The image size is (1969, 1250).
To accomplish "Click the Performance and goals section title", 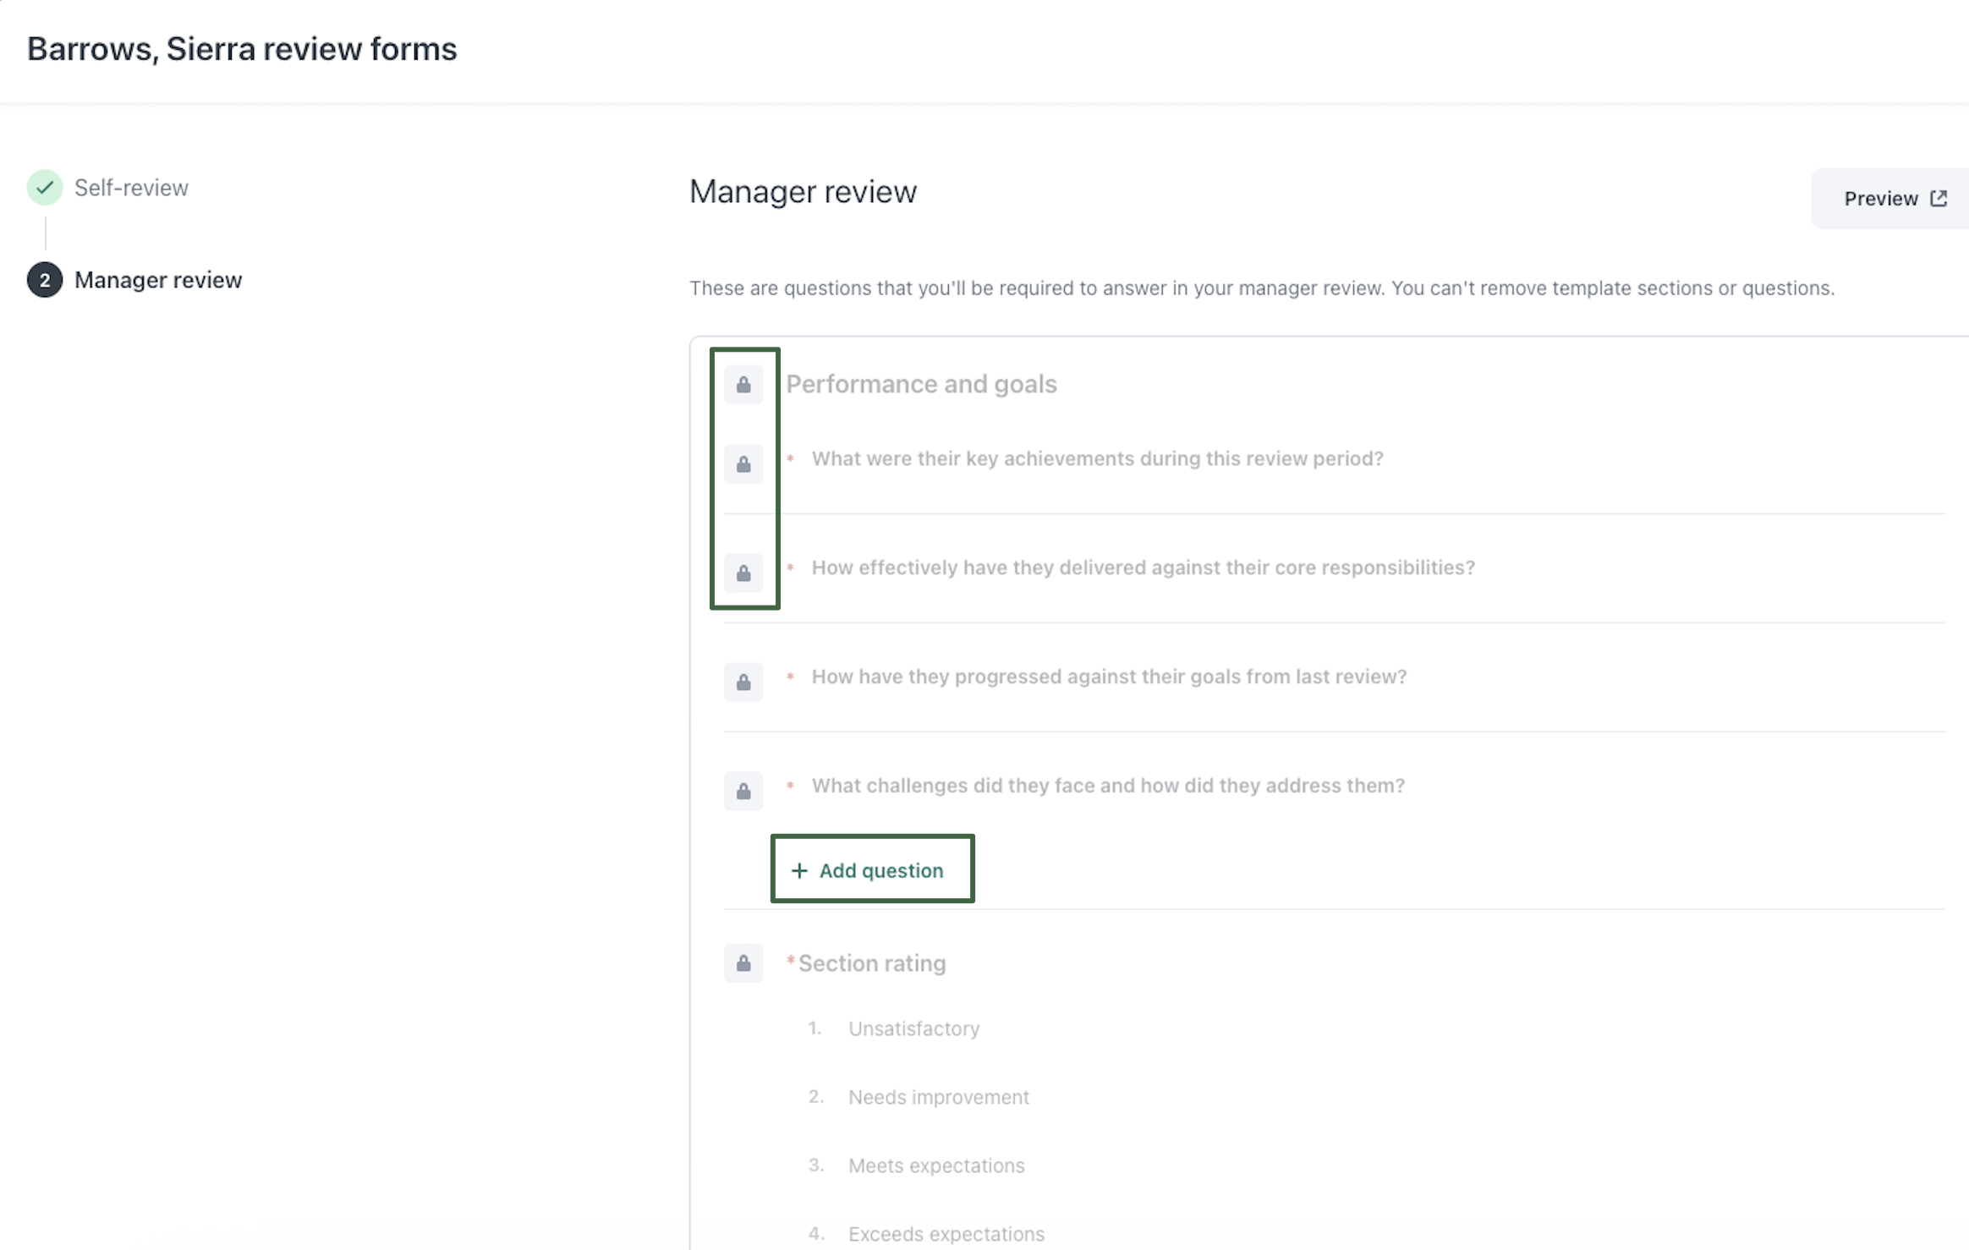I will [921, 384].
